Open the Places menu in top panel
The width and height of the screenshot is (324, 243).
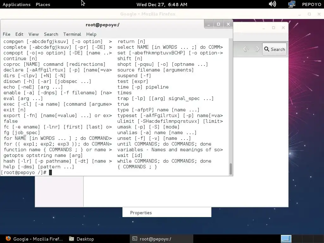coord(43,4)
